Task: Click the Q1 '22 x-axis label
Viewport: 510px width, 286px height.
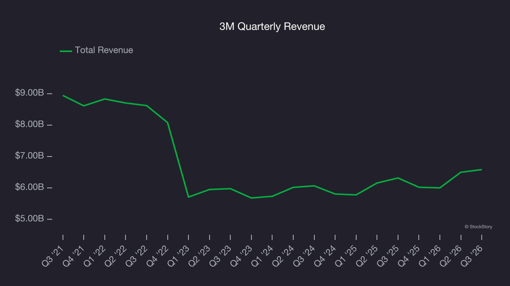Action: click(95, 255)
